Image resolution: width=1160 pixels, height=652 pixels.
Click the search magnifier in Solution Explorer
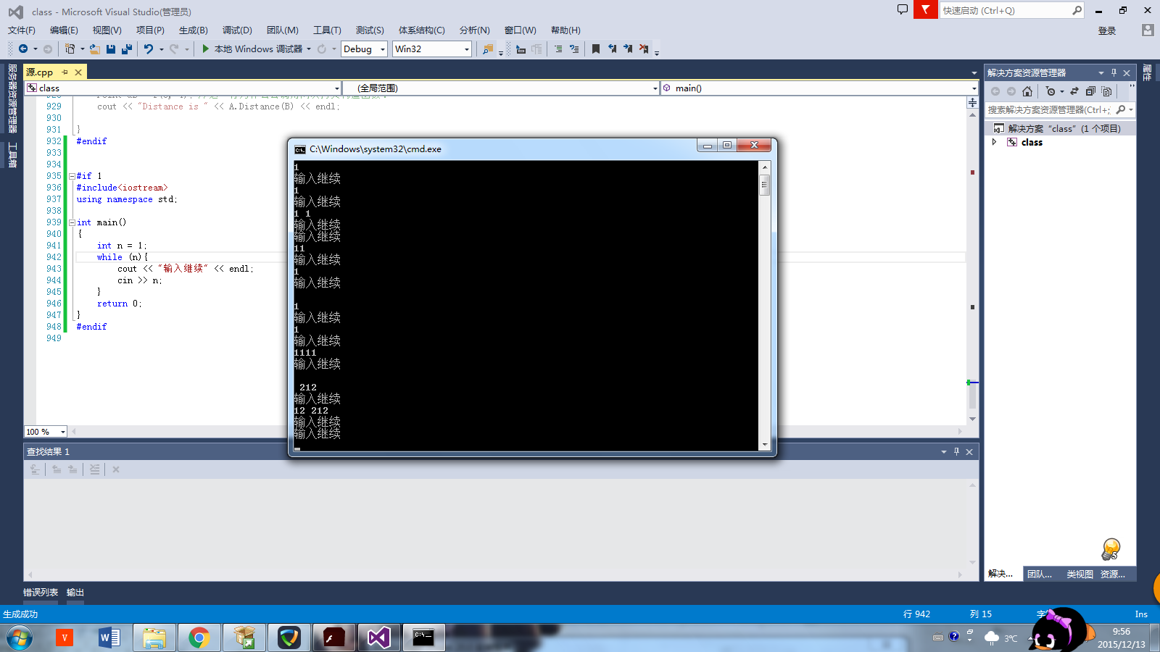pos(1121,109)
